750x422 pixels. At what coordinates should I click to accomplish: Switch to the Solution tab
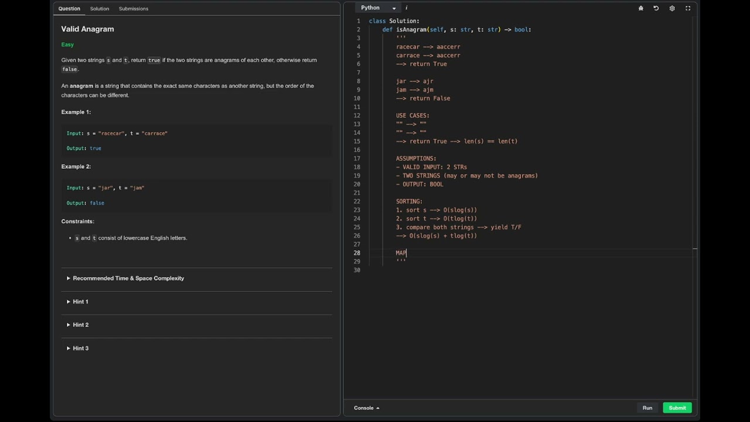[100, 9]
